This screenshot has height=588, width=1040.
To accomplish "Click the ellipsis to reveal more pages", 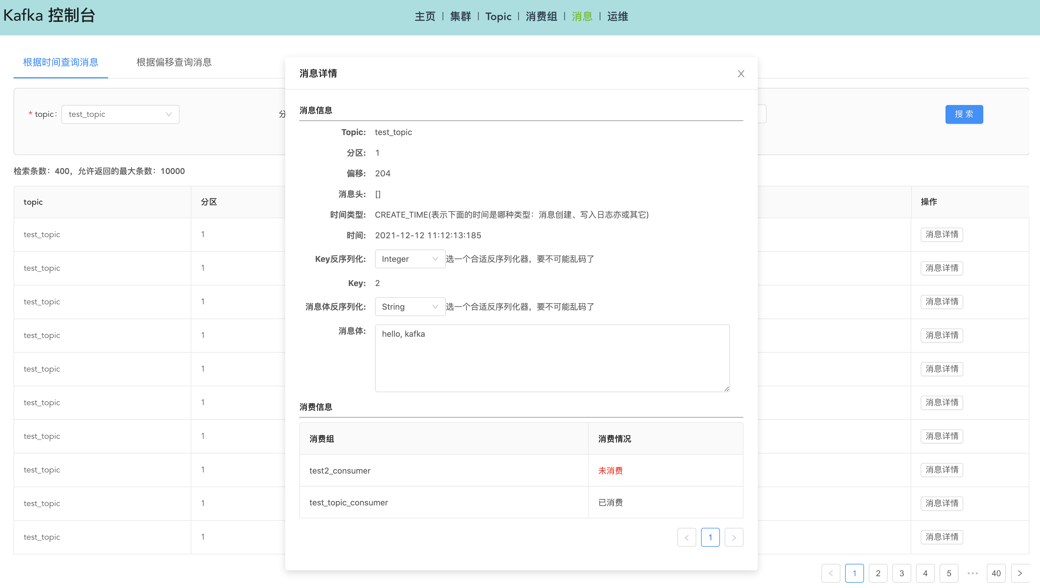I will 973,573.
